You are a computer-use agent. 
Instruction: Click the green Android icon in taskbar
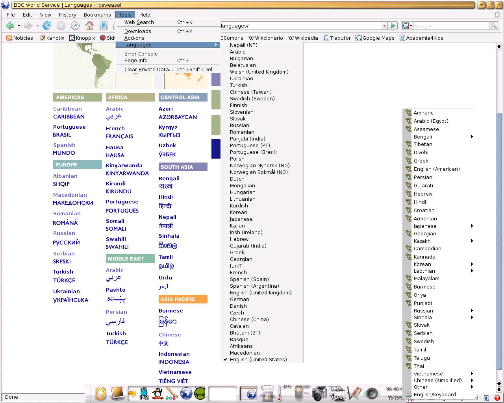pos(200,393)
